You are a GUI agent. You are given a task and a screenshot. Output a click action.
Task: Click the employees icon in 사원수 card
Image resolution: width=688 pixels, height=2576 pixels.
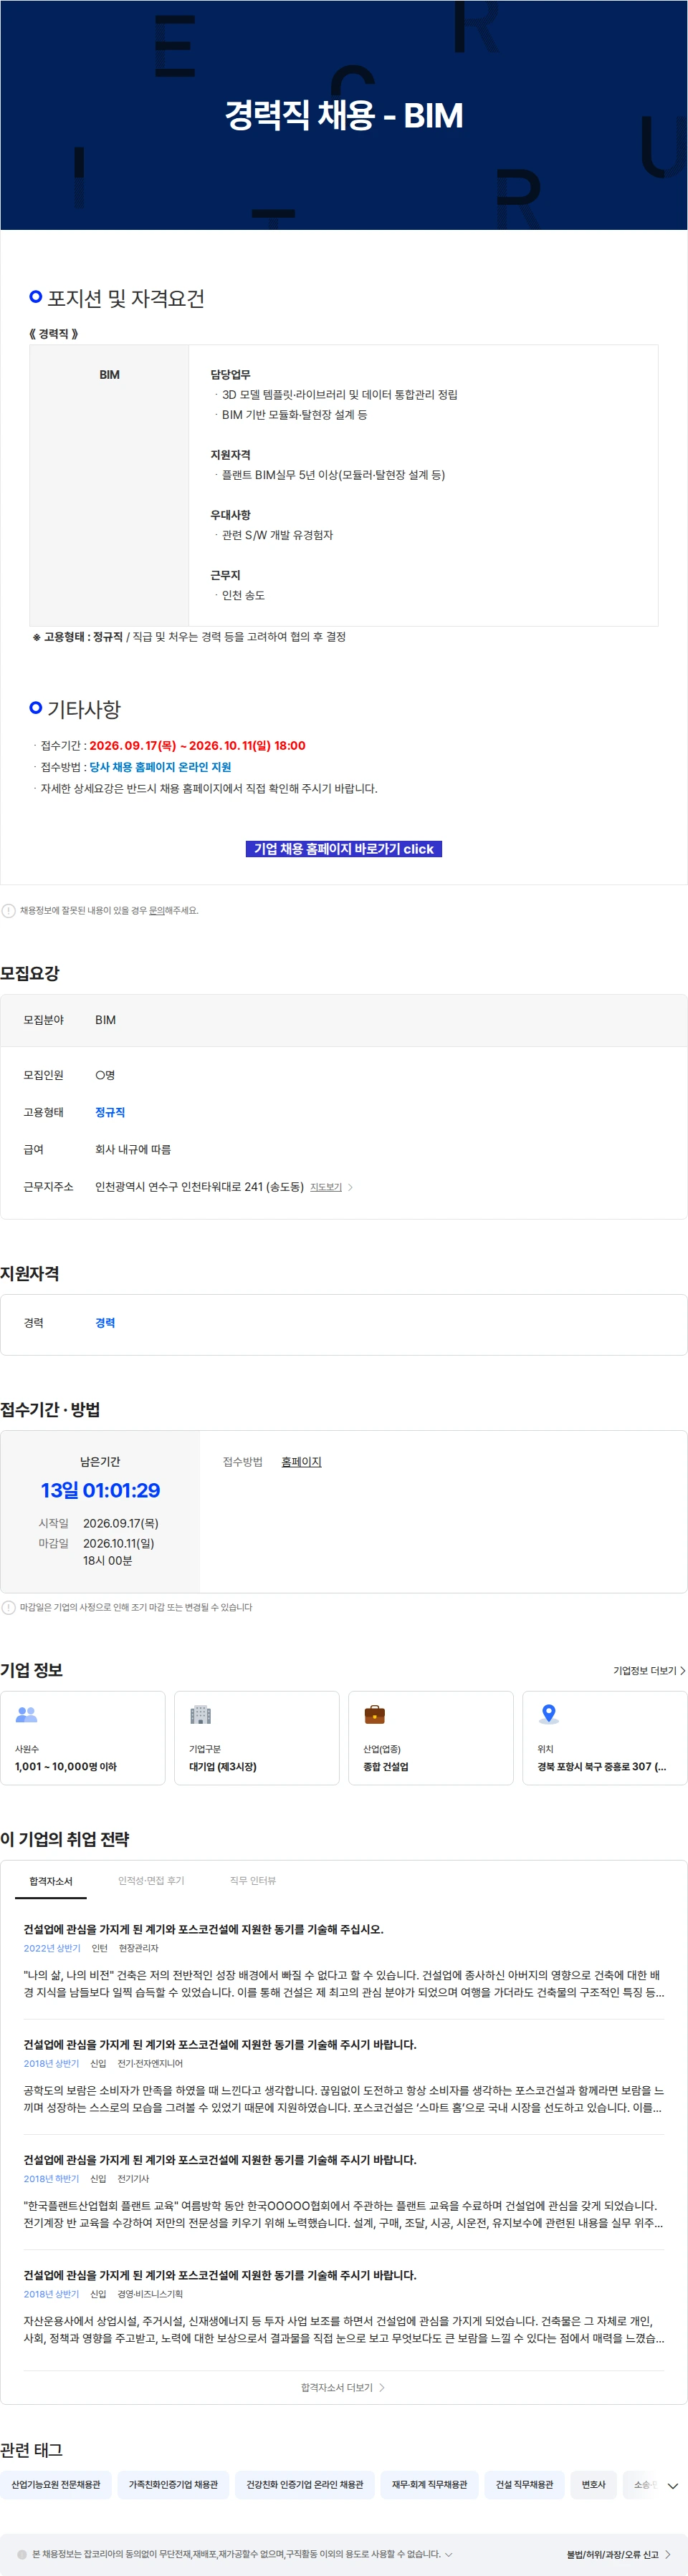(27, 1714)
